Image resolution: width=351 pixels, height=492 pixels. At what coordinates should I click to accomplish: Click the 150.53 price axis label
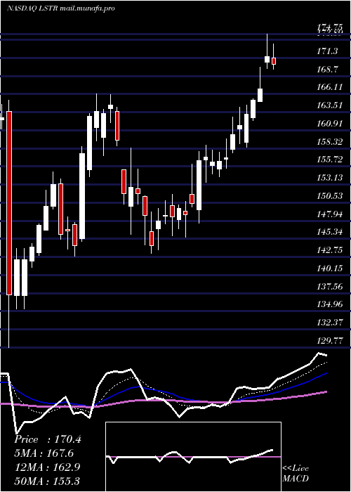point(329,196)
